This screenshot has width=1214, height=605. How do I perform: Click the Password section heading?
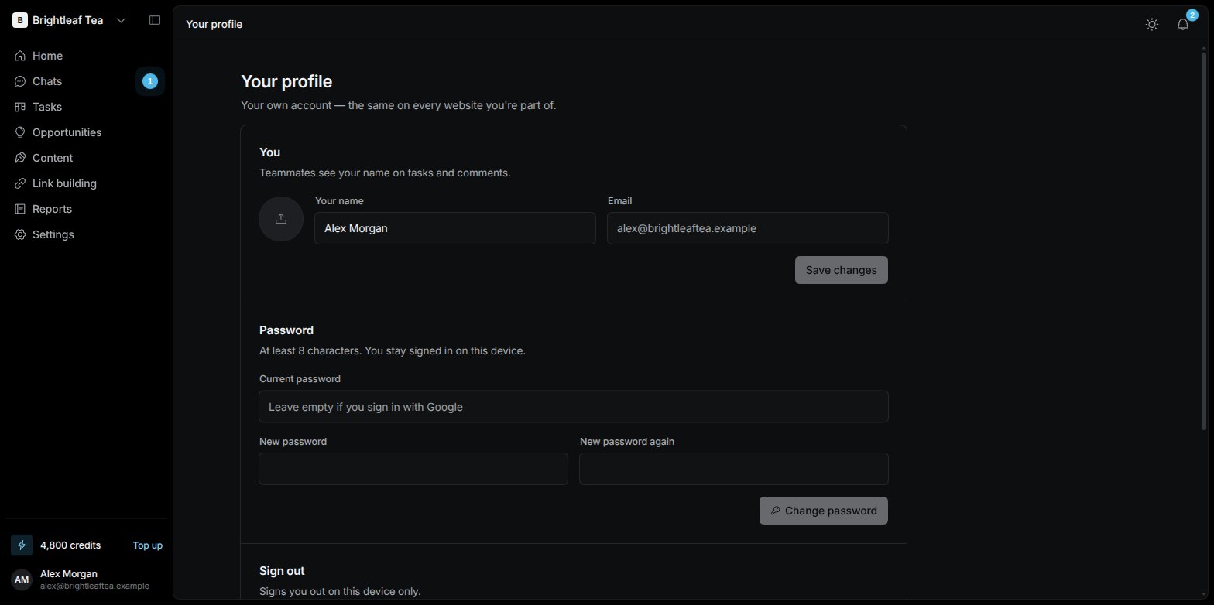(286, 330)
